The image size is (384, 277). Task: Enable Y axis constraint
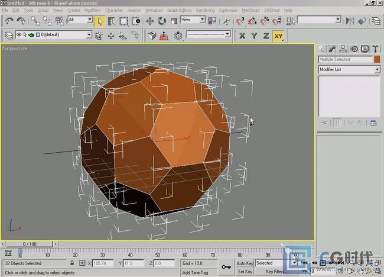pos(254,36)
